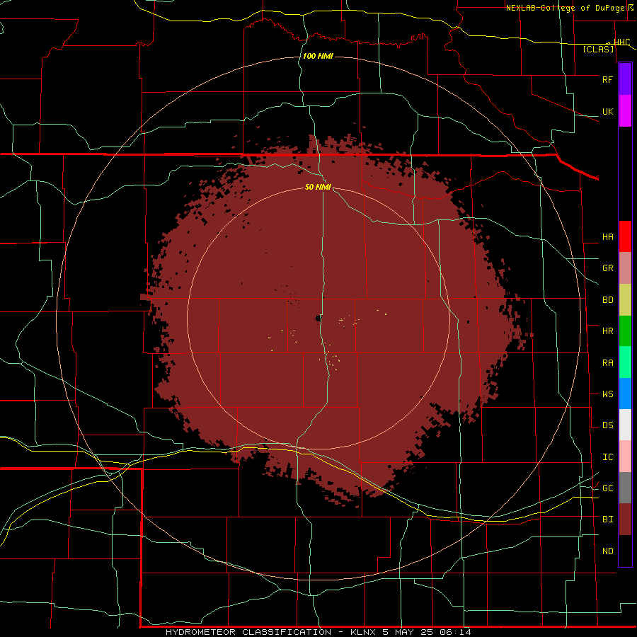The height and width of the screenshot is (637, 637).
Task: Click the HHC product code label
Action: pos(621,42)
